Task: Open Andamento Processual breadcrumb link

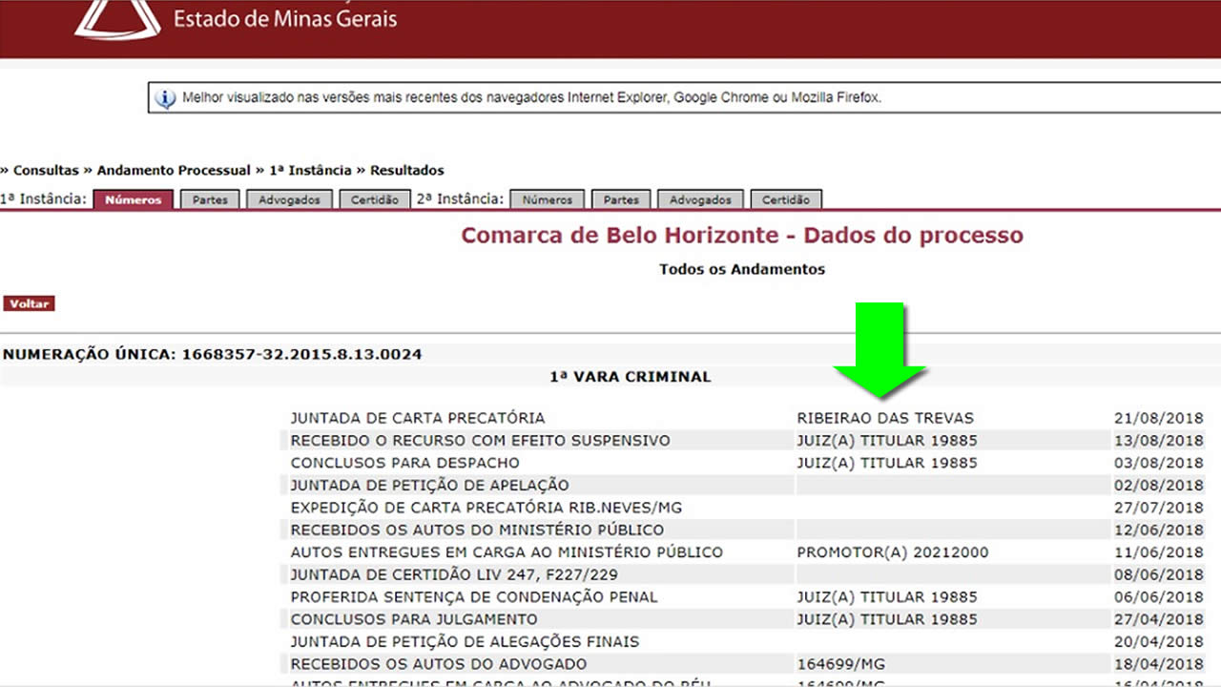Action: [x=174, y=171]
